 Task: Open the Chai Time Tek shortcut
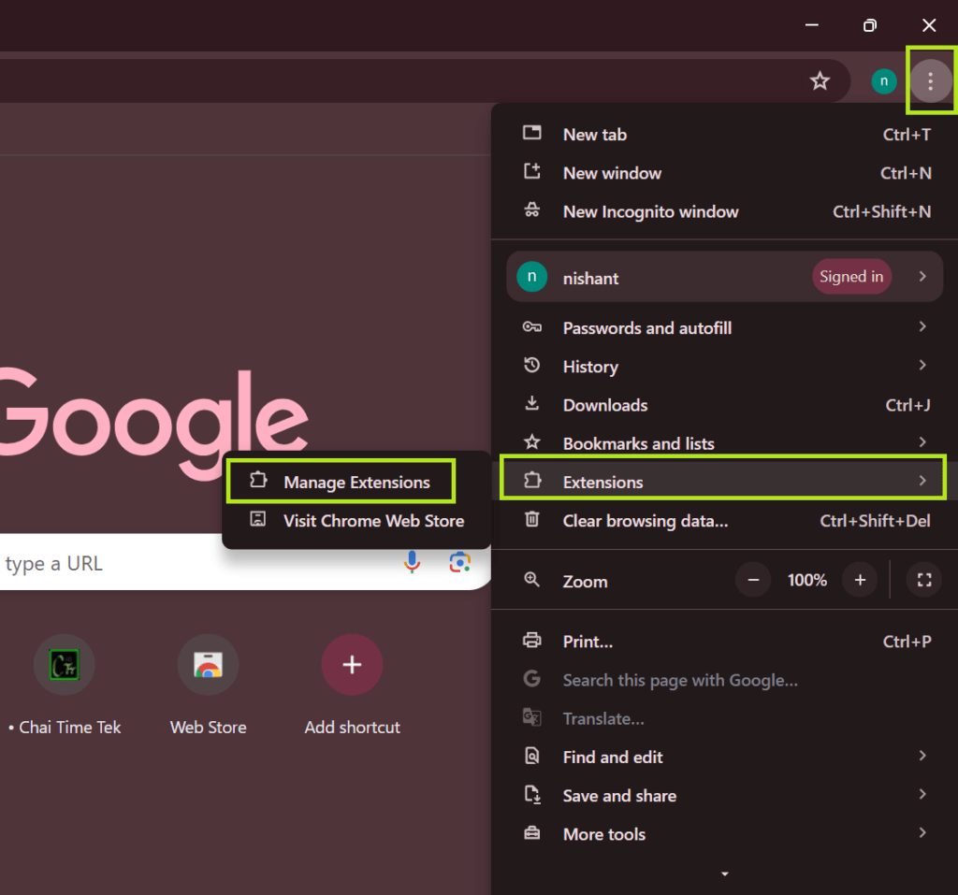click(65, 685)
